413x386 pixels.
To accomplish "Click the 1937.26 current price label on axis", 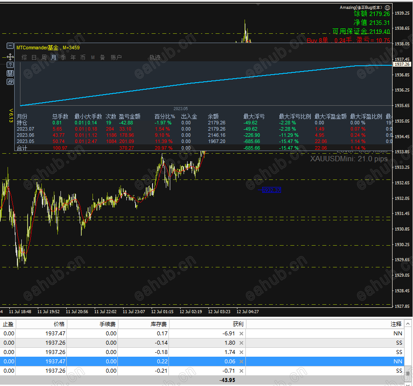I will tap(402, 64).
